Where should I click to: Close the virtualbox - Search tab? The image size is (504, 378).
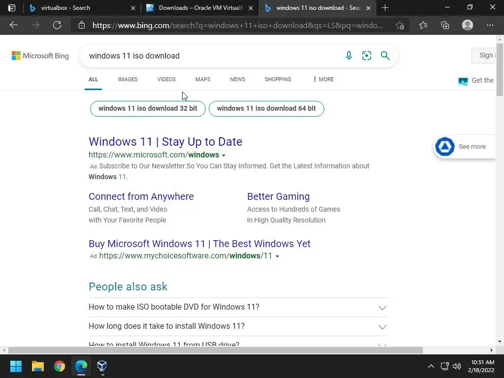pos(133,8)
